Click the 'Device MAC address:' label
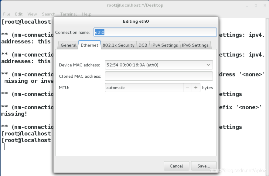This screenshot has width=269, height=176. [79, 65]
